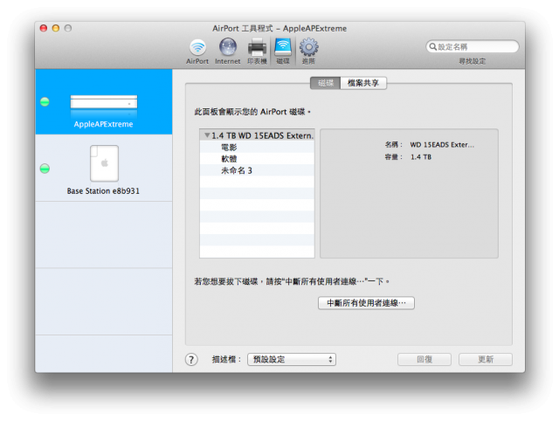
Task: Select the AppleAPExtreme base station
Action: tap(104, 101)
